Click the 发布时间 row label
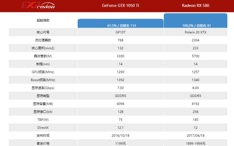The height and width of the screenshot is (146, 234). 43,135
